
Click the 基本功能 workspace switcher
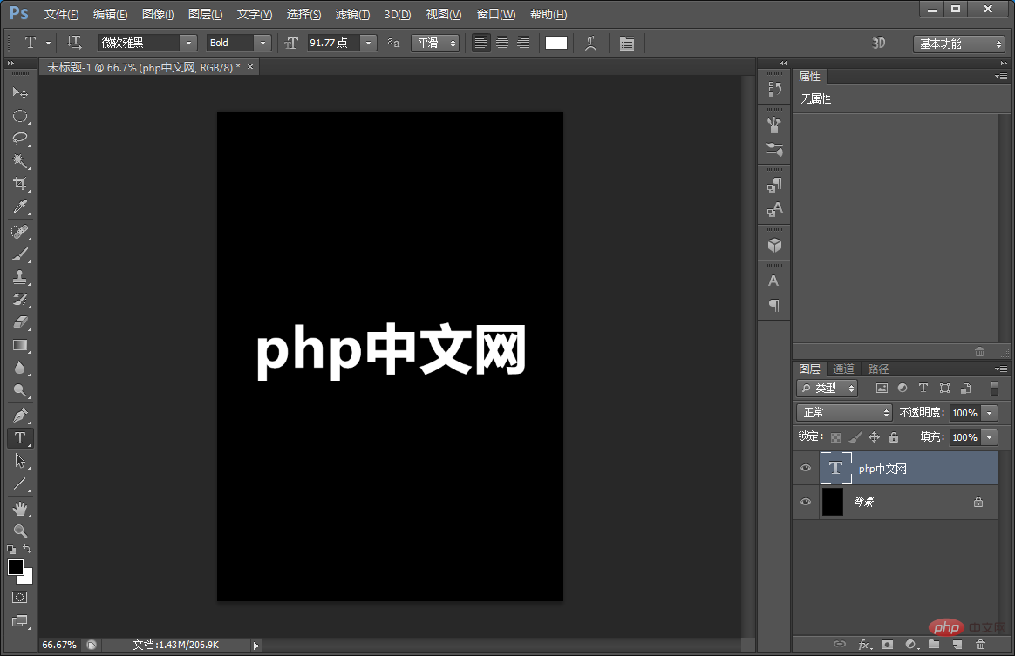coord(957,42)
